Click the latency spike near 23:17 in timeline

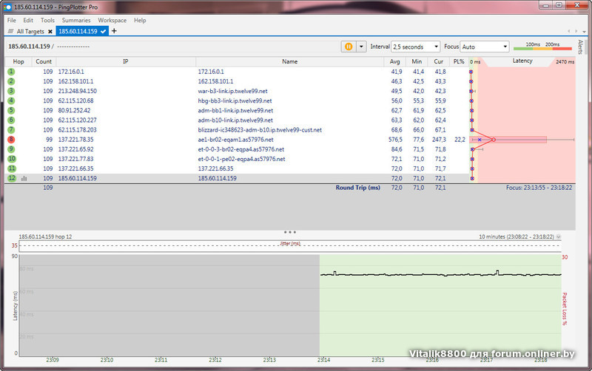pos(497,272)
